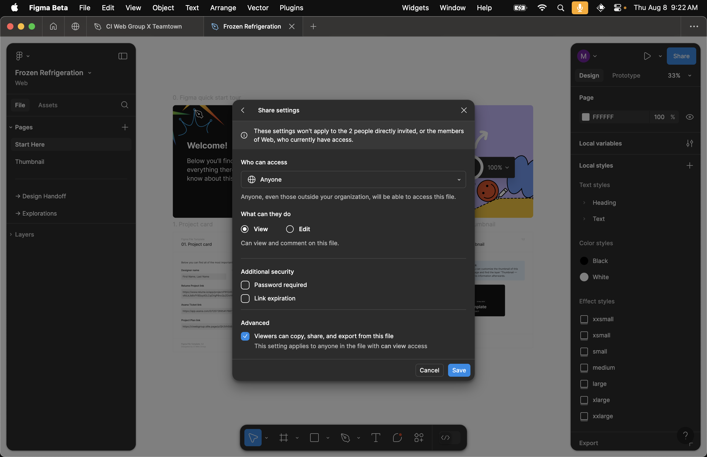
Task: Click the page background color swatch
Action: 585,117
